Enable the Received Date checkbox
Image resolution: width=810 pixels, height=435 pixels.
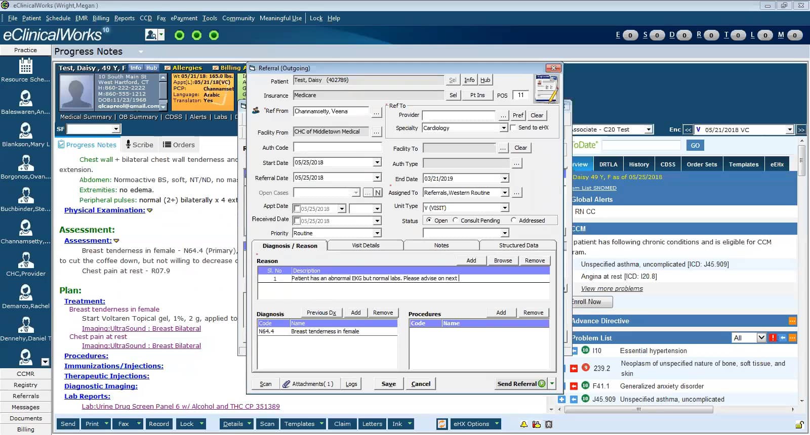[297, 221]
